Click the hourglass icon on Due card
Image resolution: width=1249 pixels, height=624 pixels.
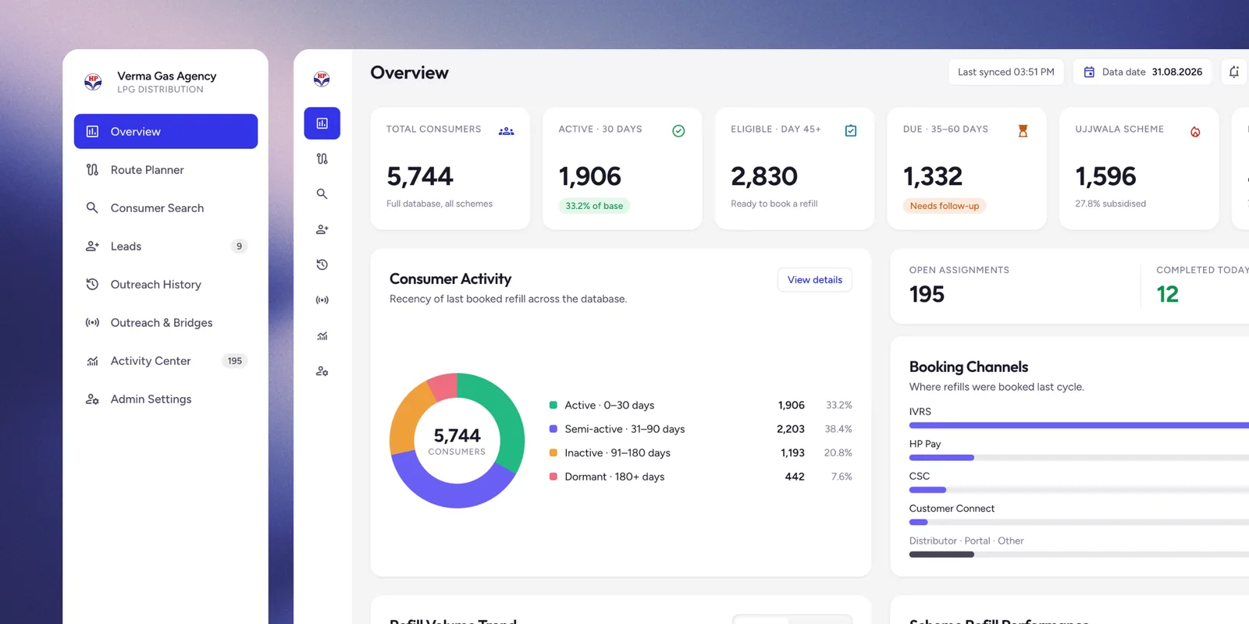(x=1023, y=131)
